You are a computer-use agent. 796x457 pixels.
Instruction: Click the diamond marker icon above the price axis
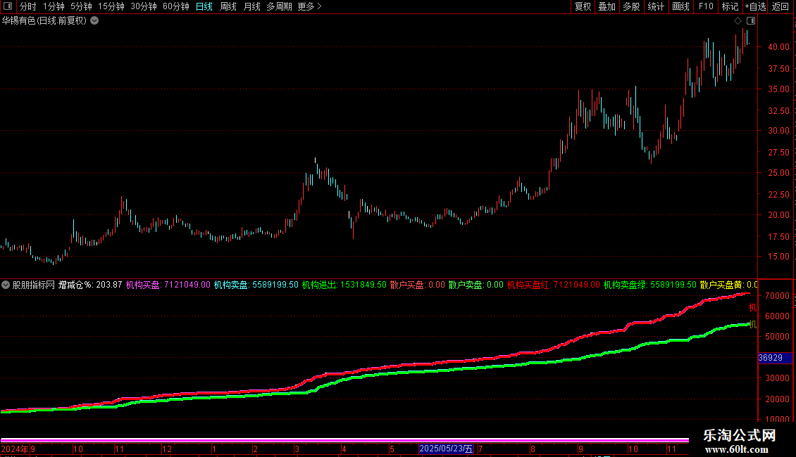[x=738, y=21]
